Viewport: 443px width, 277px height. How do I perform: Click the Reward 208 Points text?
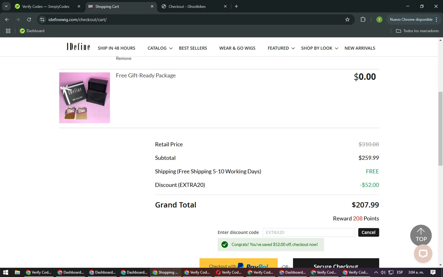(x=356, y=219)
